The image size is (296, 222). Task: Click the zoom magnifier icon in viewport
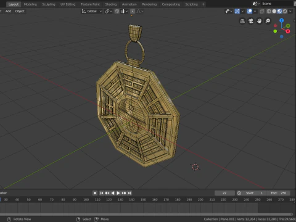[268, 21]
